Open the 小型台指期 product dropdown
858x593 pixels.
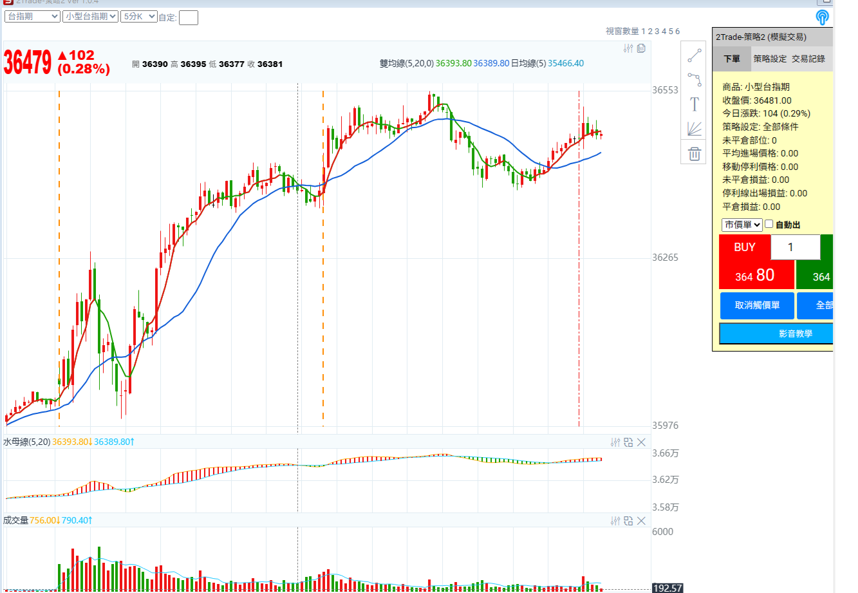(90, 17)
